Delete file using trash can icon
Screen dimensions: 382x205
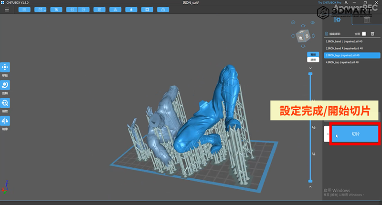(372, 34)
